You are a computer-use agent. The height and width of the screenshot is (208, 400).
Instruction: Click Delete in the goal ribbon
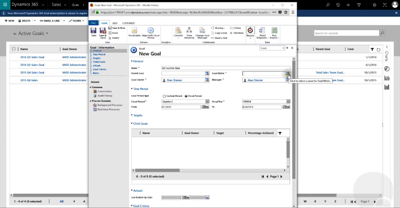pyautogui.click(x=114, y=38)
